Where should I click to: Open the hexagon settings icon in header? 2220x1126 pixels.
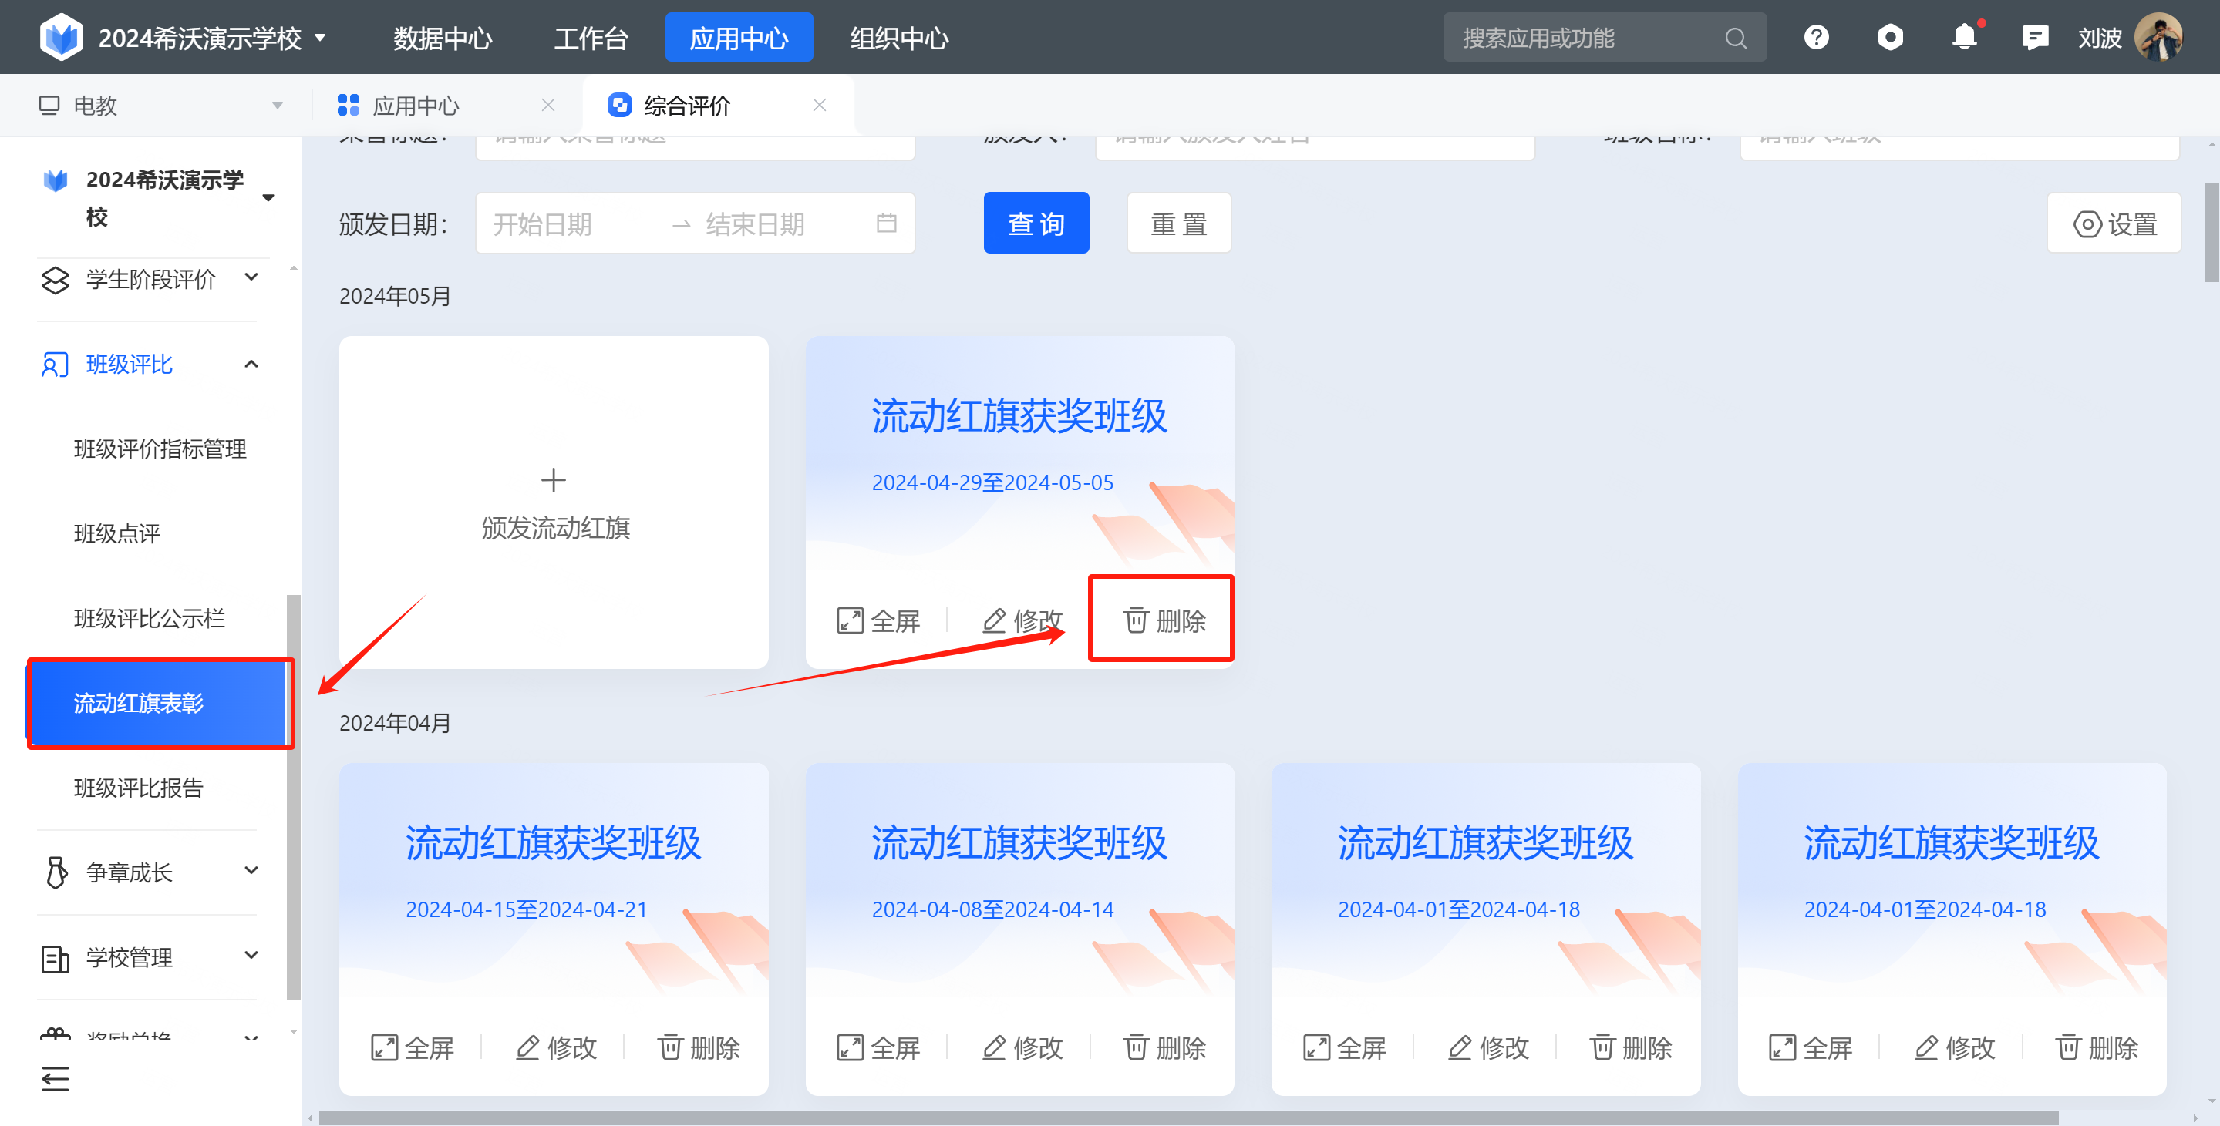click(1890, 37)
